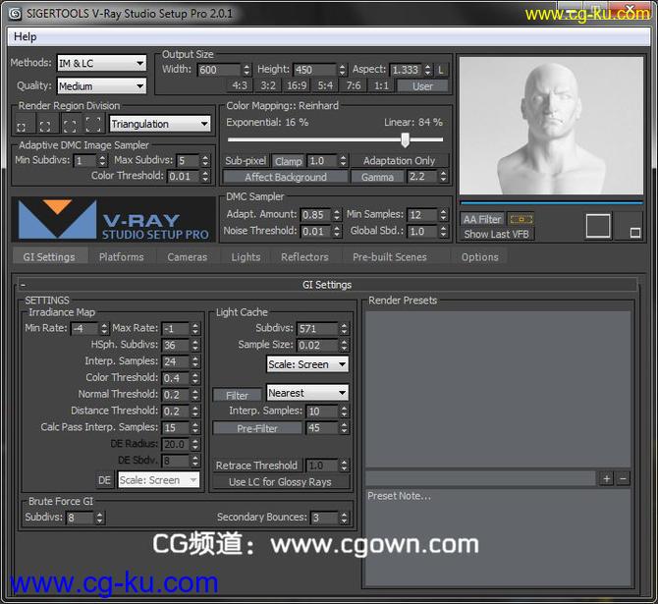This screenshot has height=604, width=658.
Task: Set aspect ratio to 4:3
Action: pyautogui.click(x=240, y=86)
